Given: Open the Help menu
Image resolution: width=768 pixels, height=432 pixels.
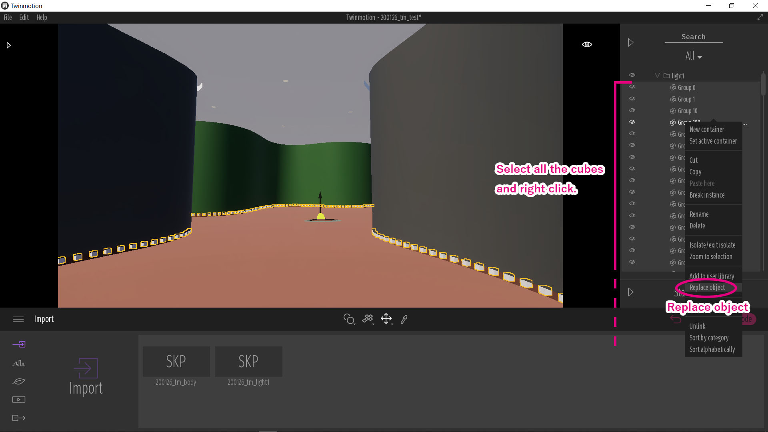Looking at the screenshot, I should [42, 17].
